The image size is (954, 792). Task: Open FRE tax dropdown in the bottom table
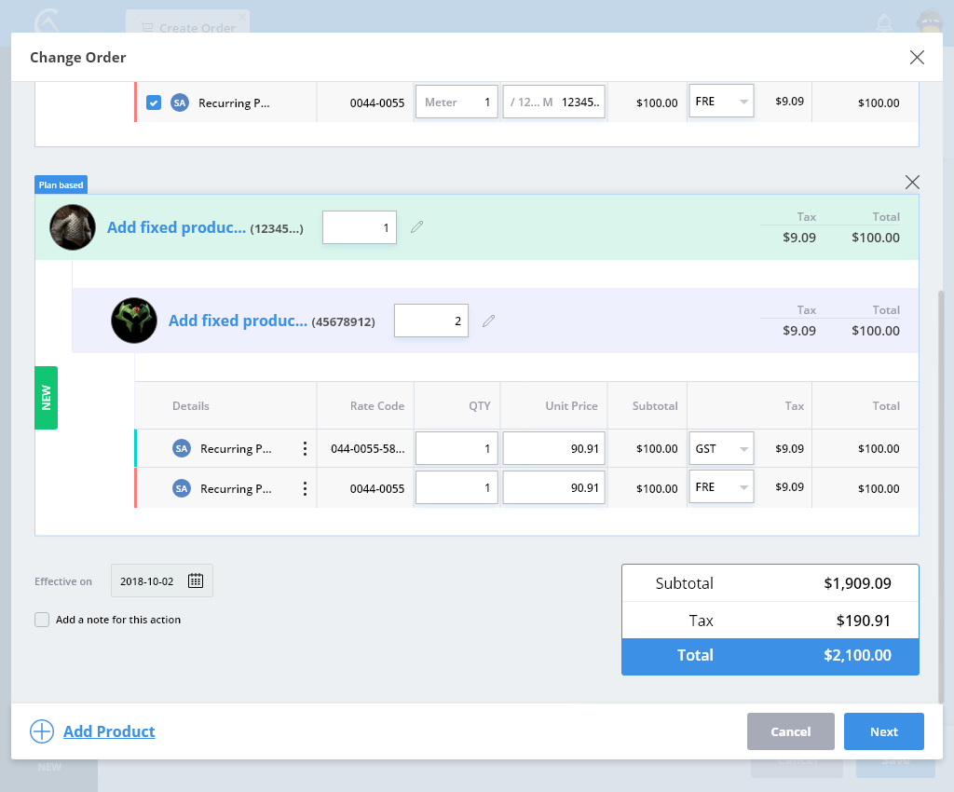tap(721, 488)
